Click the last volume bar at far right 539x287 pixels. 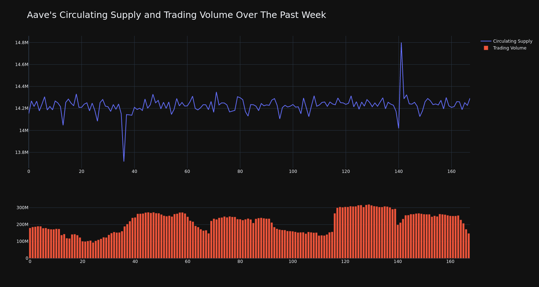469,246
